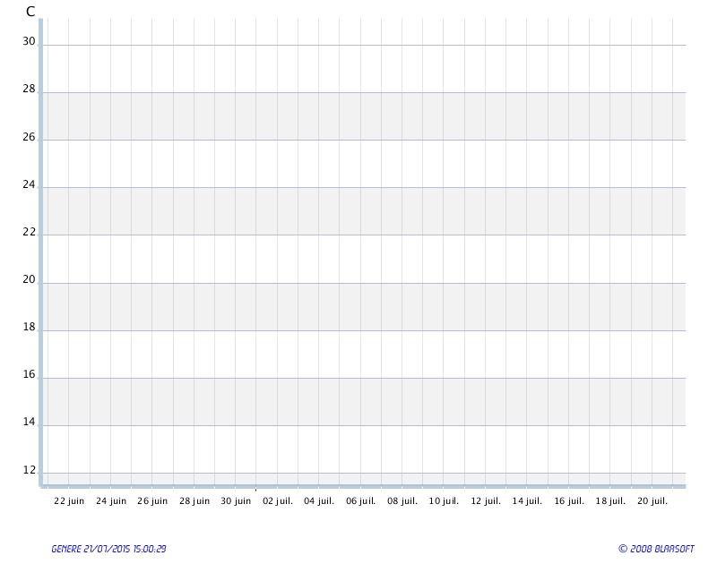This screenshot has width=717, height=564.
Task: Select the 22 y-axis value
Action: 29,232
